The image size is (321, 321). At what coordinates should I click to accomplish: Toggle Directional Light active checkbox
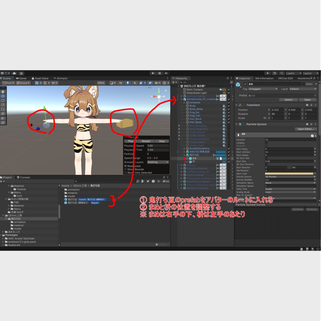pyautogui.click(x=229, y=93)
